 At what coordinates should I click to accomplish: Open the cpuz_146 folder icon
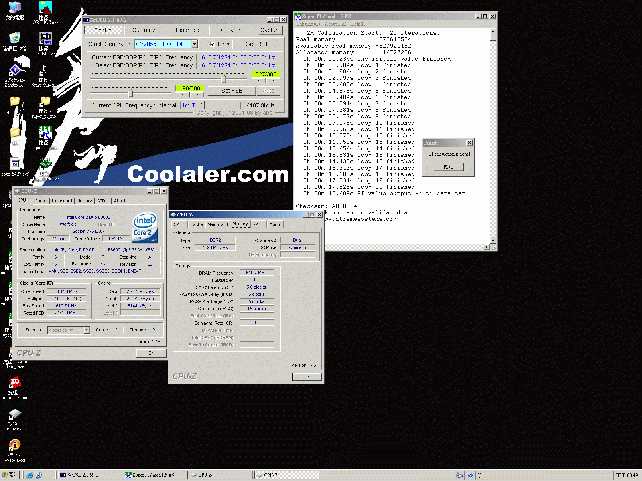[15, 101]
